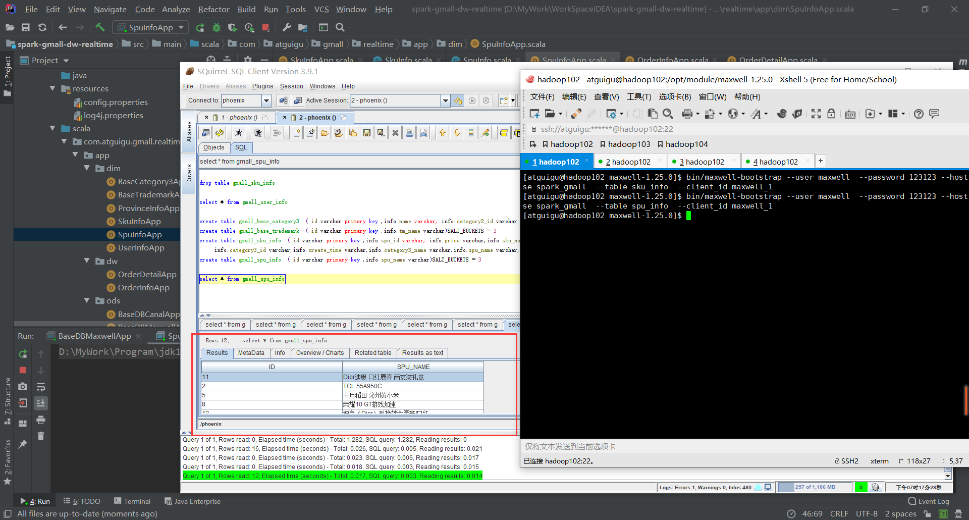Image resolution: width=969 pixels, height=520 pixels.
Task: Collapse the dw package in Project tree
Action: pyautogui.click(x=87, y=261)
